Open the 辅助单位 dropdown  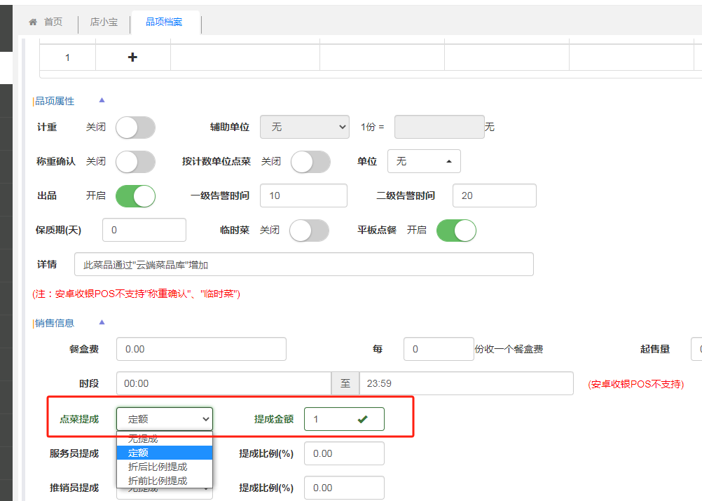pos(304,128)
